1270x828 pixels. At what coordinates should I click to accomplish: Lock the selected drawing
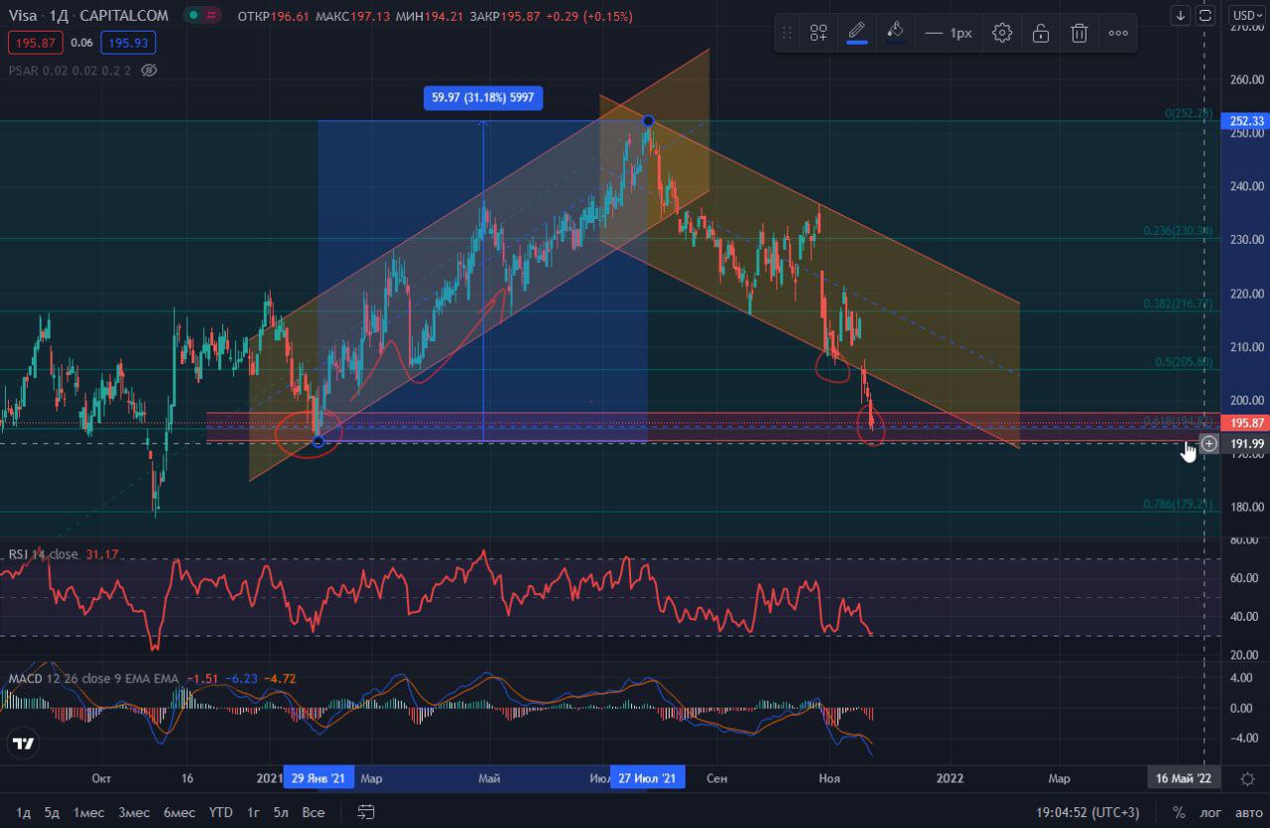pyautogui.click(x=1041, y=33)
